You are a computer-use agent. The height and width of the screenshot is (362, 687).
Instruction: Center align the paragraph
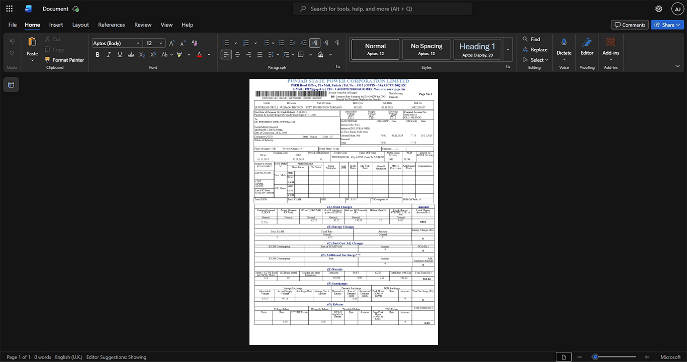237,54
